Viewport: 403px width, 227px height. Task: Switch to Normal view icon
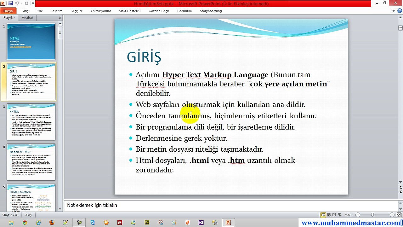(x=323, y=215)
